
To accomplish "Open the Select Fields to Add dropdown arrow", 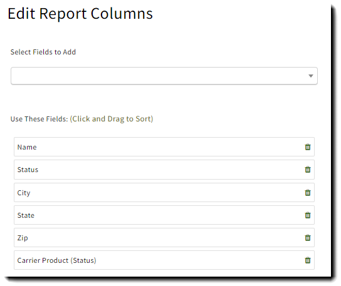I will pyautogui.click(x=311, y=76).
